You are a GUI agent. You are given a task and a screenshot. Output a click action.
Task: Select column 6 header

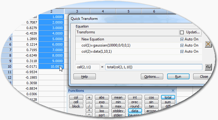154,11
